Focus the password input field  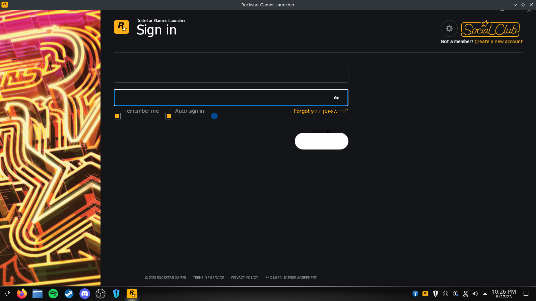[231, 98]
